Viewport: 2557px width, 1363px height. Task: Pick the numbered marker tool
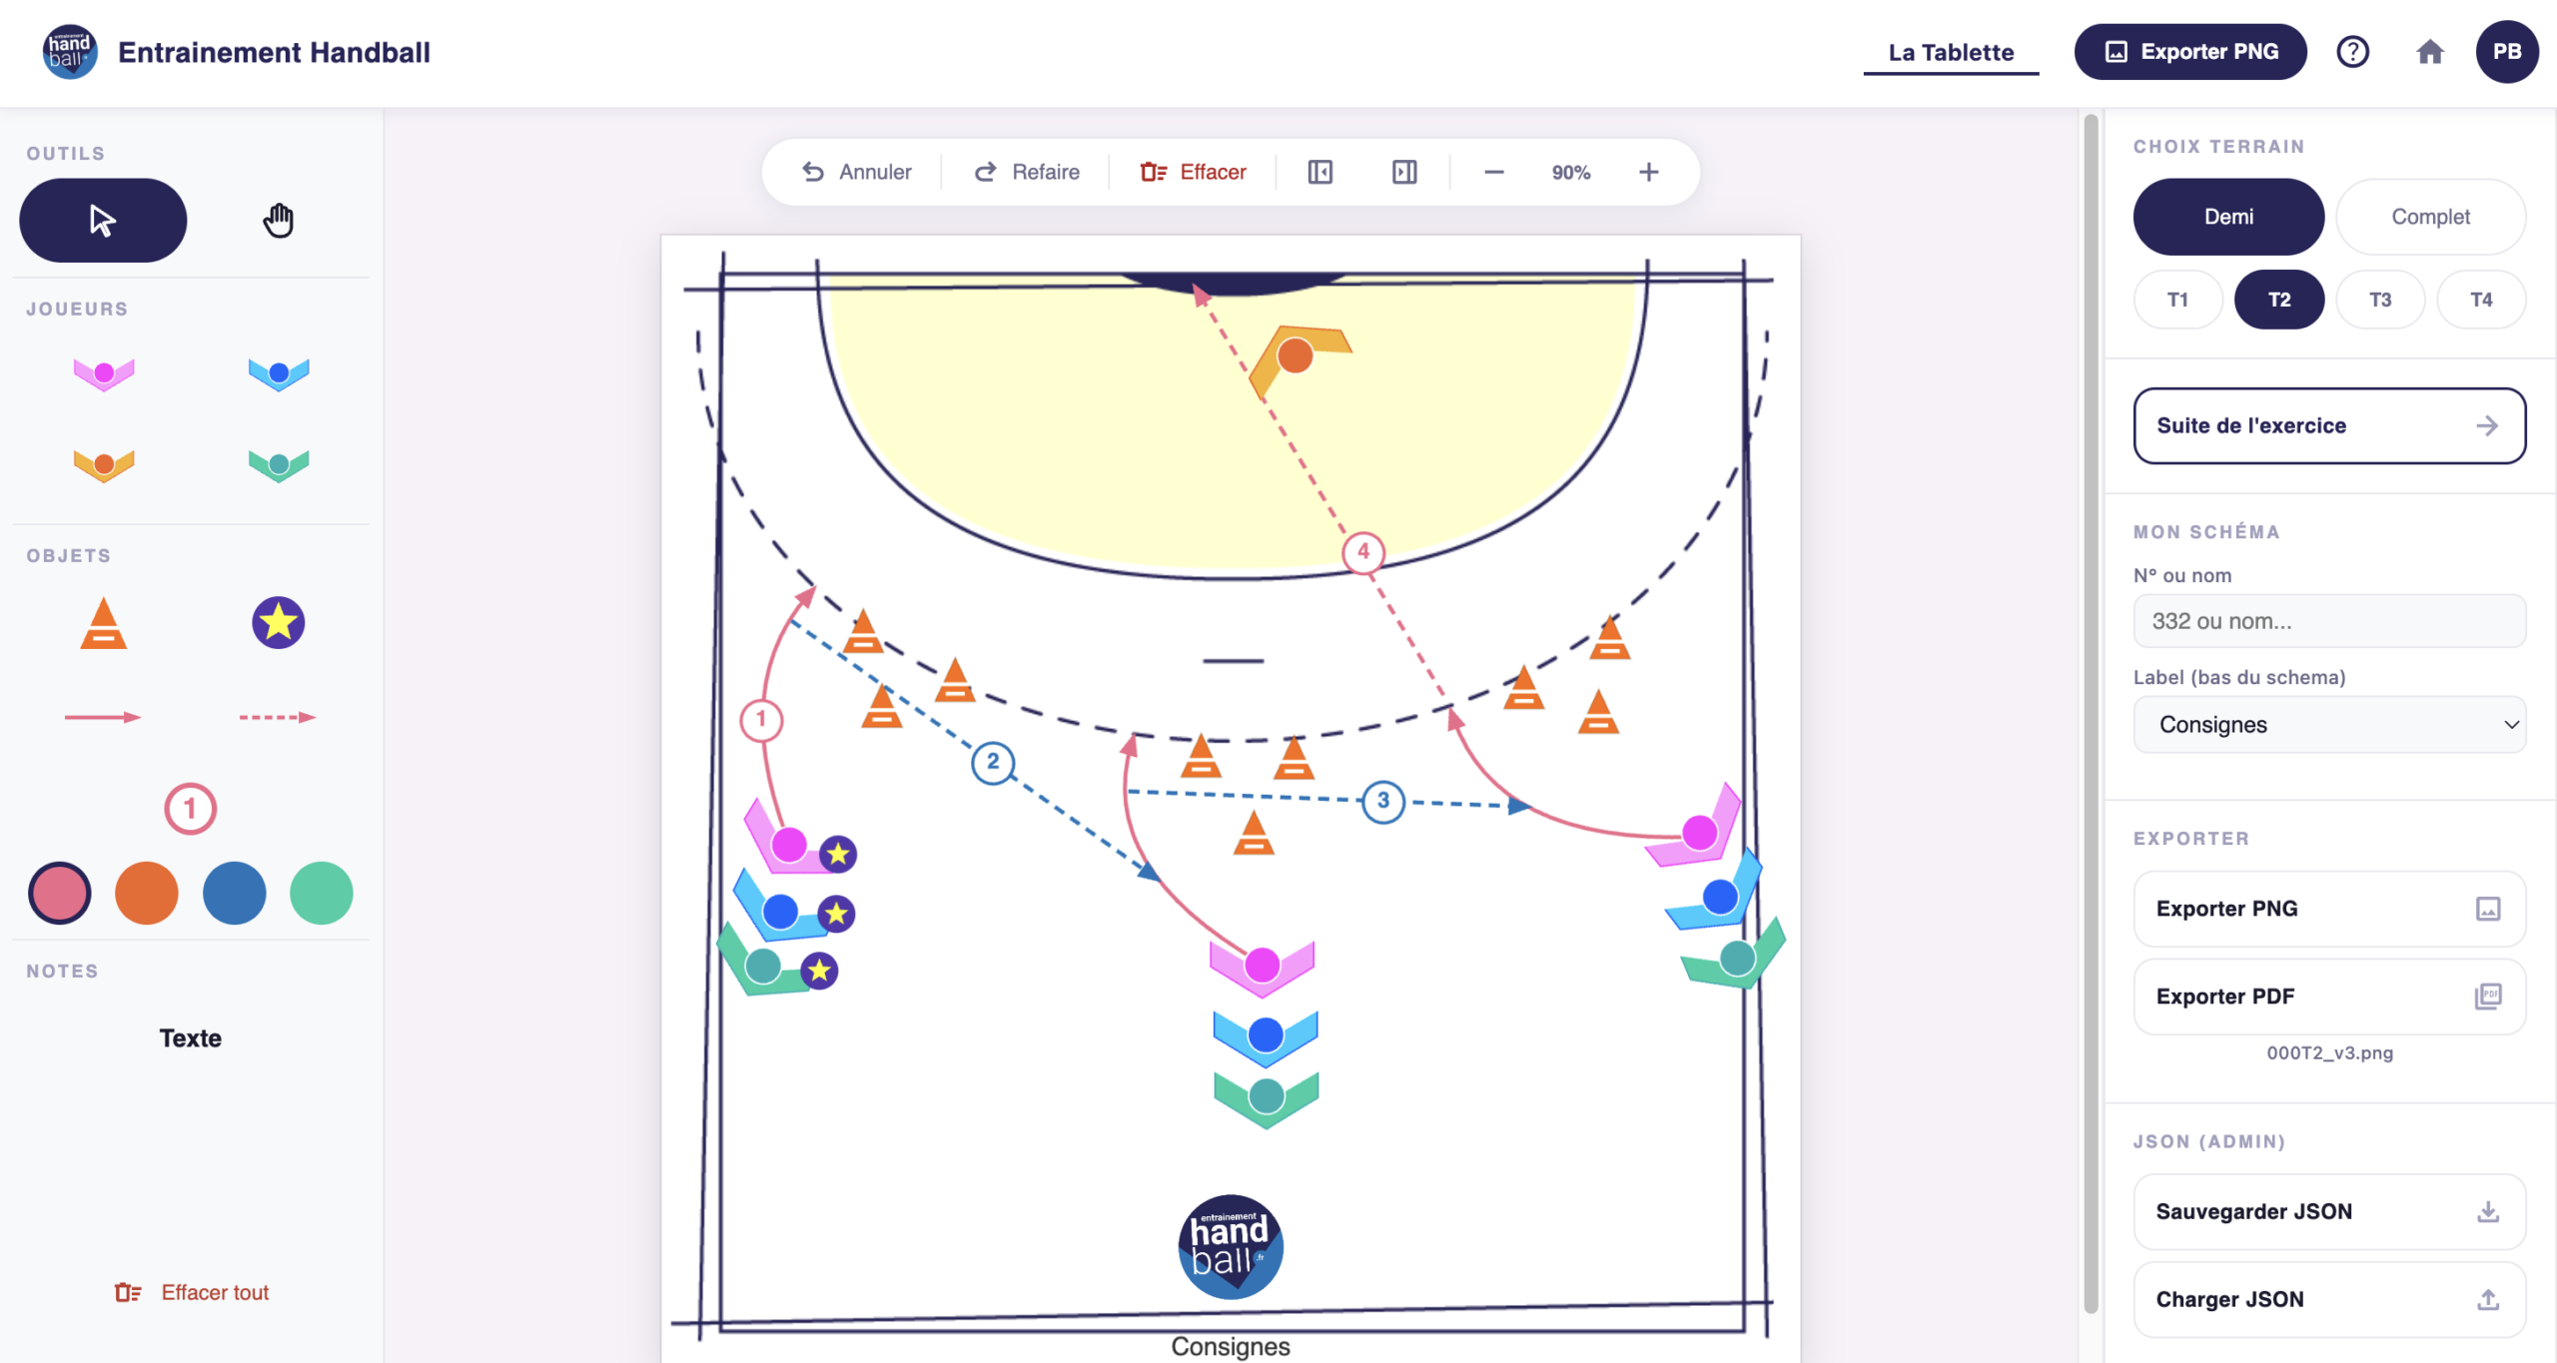(x=190, y=808)
